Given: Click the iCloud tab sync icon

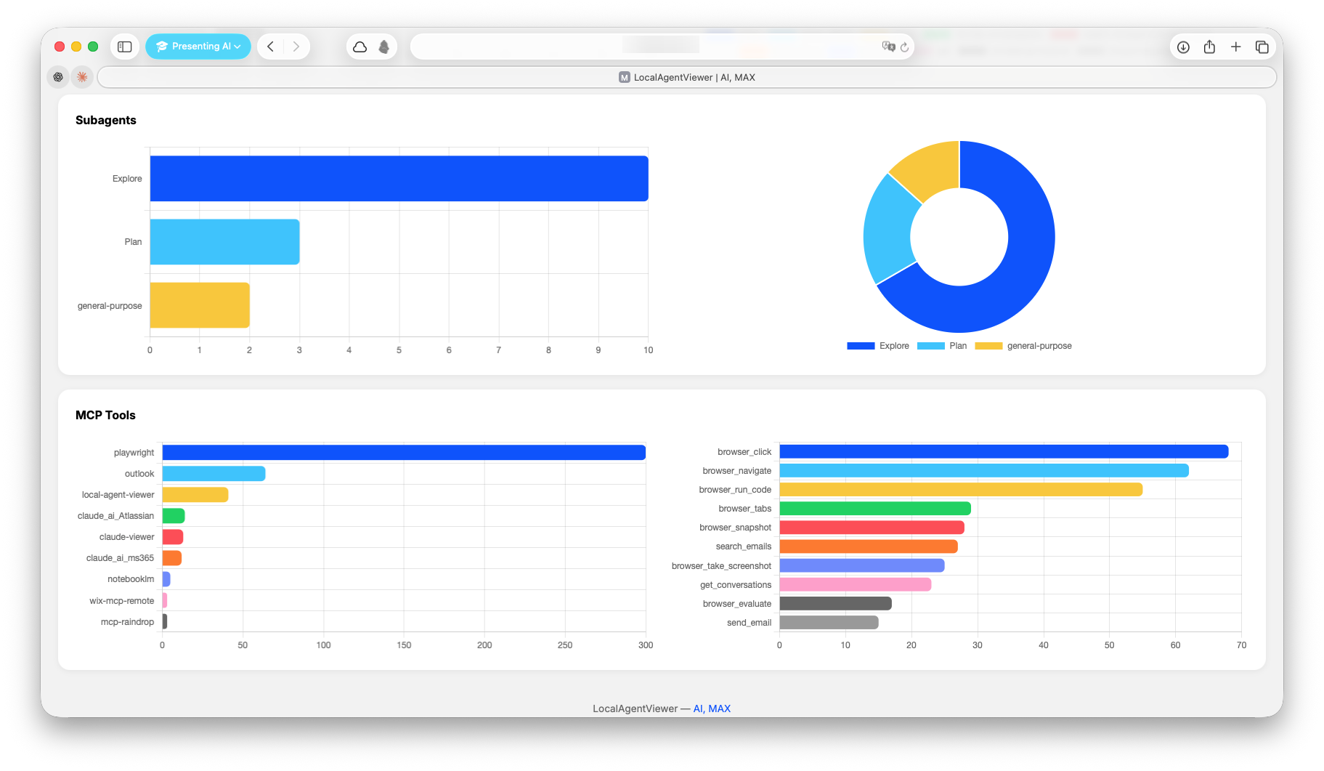Looking at the screenshot, I should point(360,46).
